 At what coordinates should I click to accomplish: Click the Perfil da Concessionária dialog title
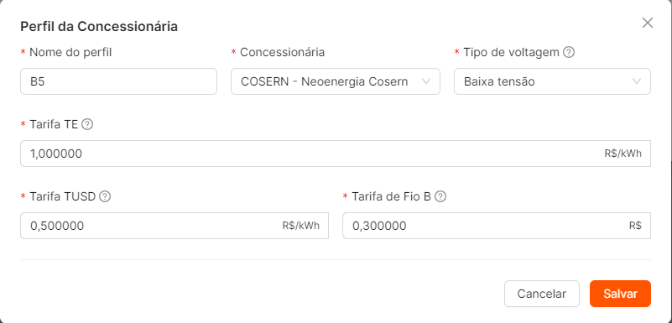point(99,27)
